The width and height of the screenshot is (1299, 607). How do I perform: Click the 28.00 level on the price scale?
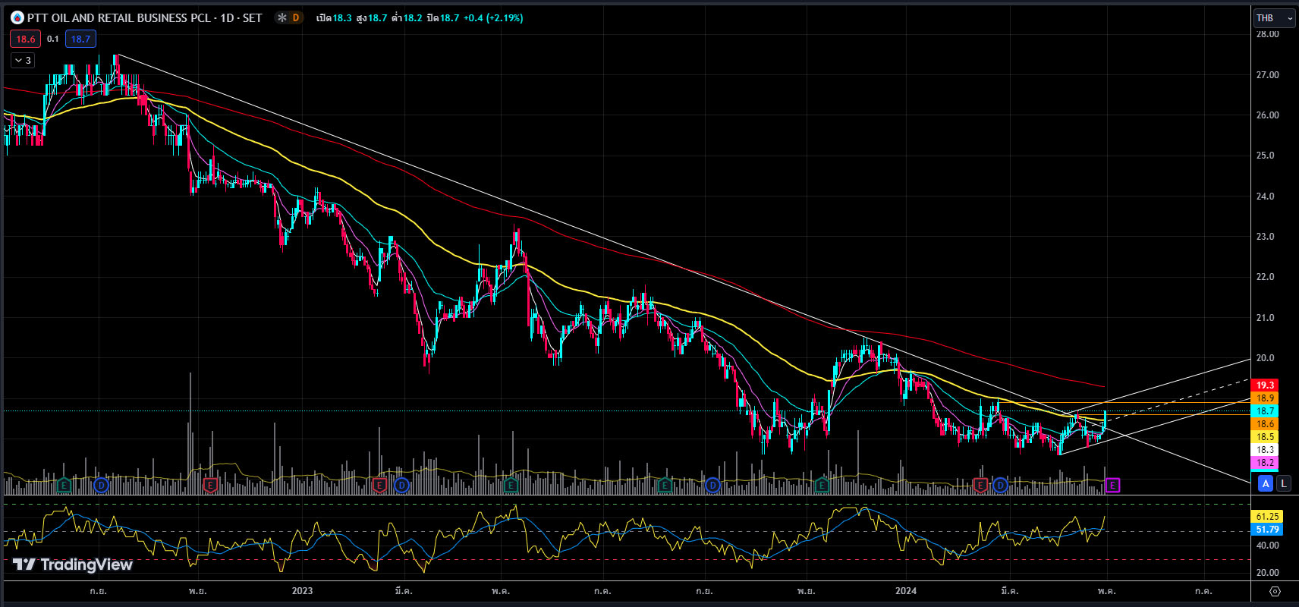[x=1268, y=34]
